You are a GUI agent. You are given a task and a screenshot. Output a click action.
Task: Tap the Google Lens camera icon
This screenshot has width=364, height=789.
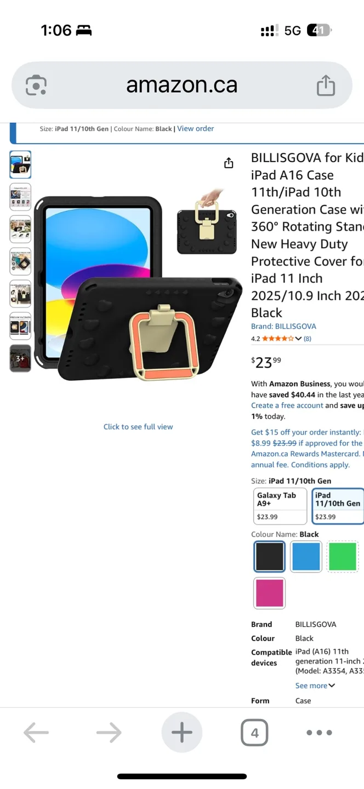pyautogui.click(x=36, y=85)
